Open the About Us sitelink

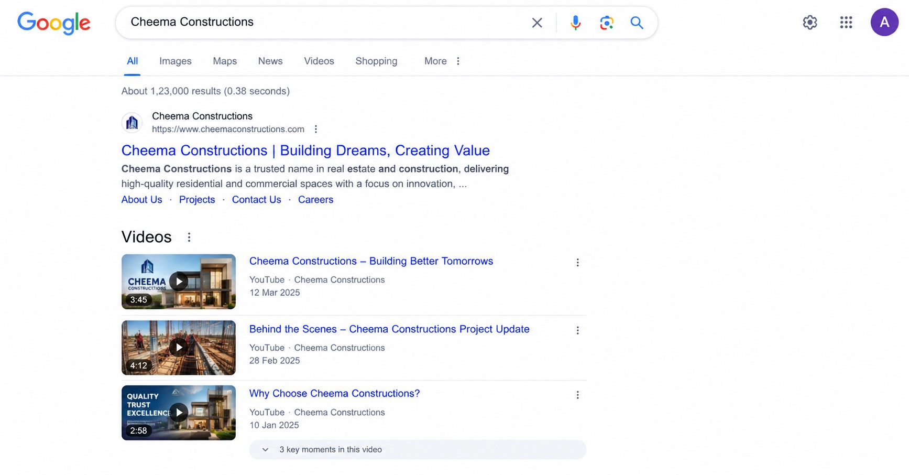pyautogui.click(x=142, y=200)
